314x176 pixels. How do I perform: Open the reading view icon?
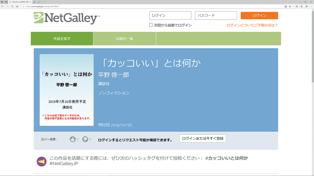point(286,6)
